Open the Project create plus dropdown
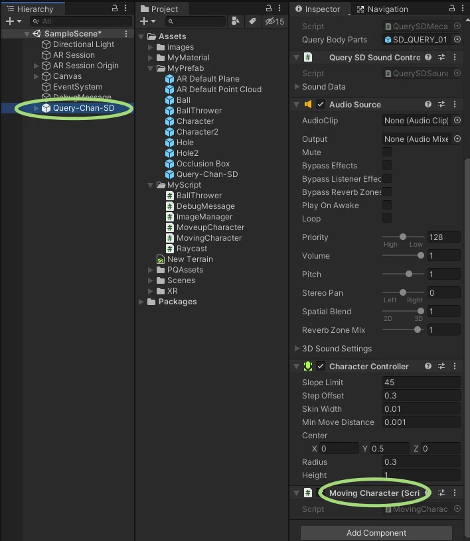 click(x=147, y=21)
